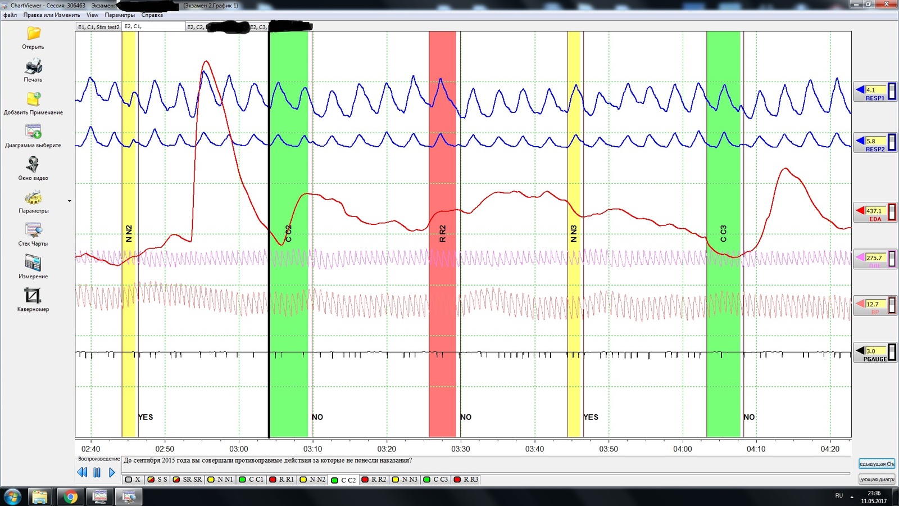The width and height of the screenshot is (899, 506).
Task: Rewind playback with double-arrow button
Action: tap(82, 472)
